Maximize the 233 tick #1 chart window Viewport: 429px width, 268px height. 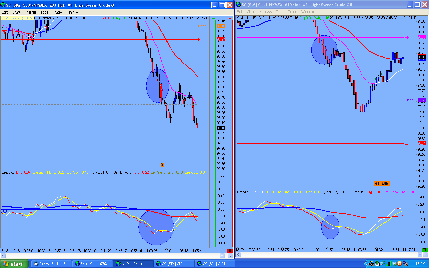[222, 5]
